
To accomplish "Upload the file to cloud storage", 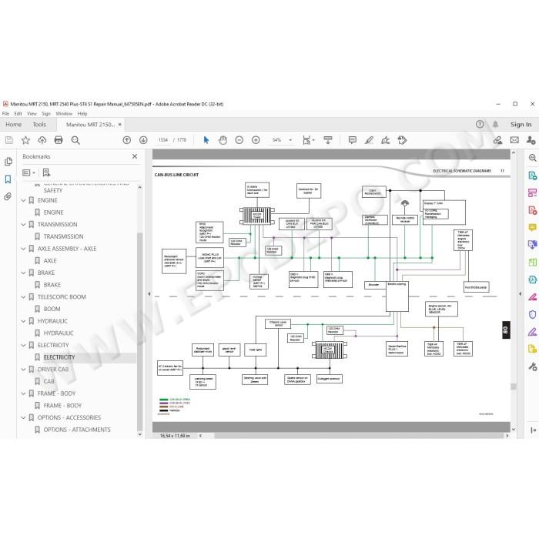I will click(42, 140).
